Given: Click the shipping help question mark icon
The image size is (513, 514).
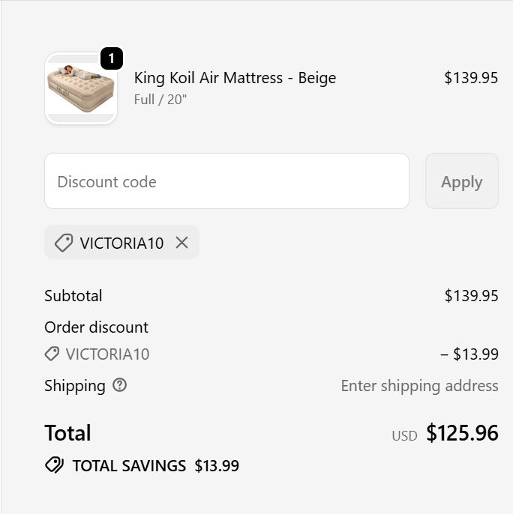Looking at the screenshot, I should click(119, 385).
